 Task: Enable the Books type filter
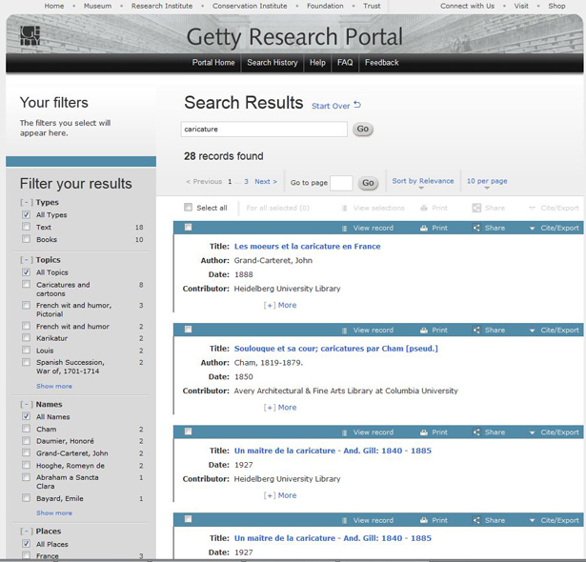(26, 239)
